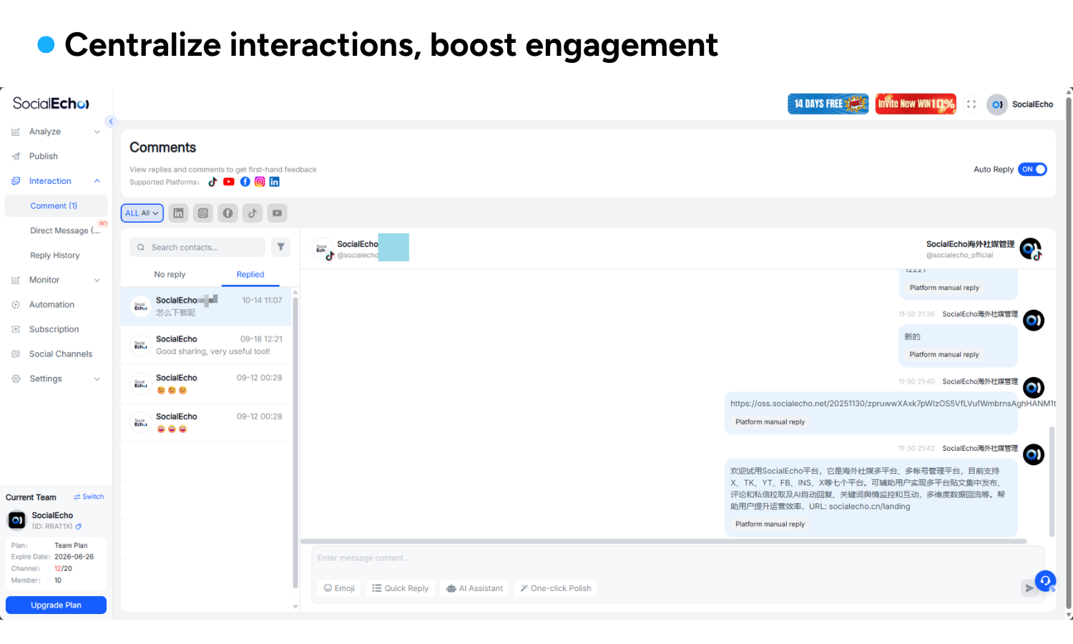
Task: Send the message using the arrow icon
Action: tap(1029, 588)
